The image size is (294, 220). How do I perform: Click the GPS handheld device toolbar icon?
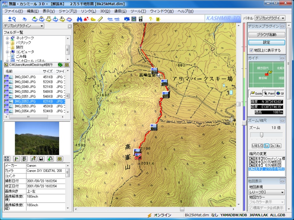click(140, 19)
